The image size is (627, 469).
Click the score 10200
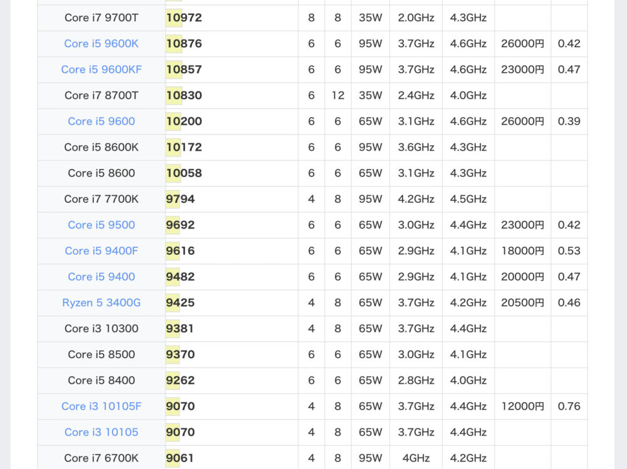(x=184, y=121)
